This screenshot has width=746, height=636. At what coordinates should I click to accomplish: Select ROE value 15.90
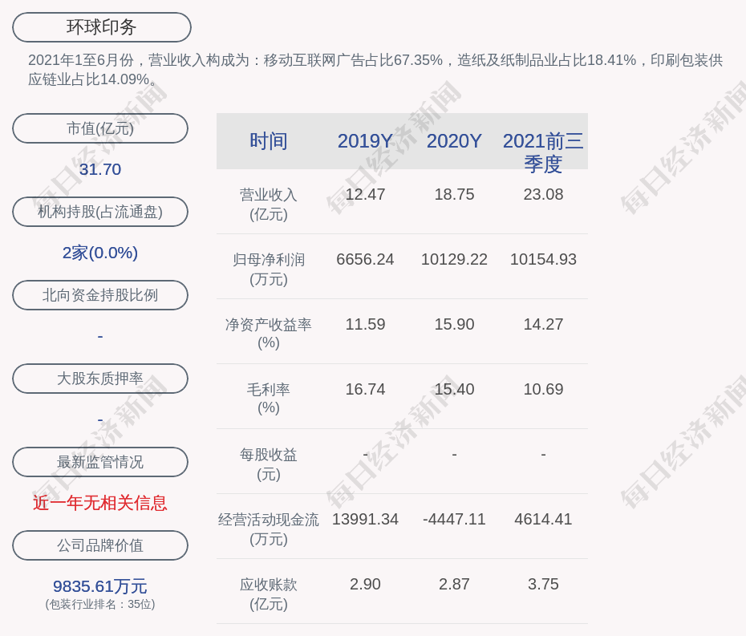pos(454,325)
